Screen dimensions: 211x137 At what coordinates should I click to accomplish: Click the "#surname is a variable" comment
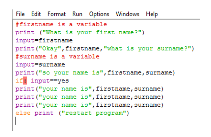[57, 57]
